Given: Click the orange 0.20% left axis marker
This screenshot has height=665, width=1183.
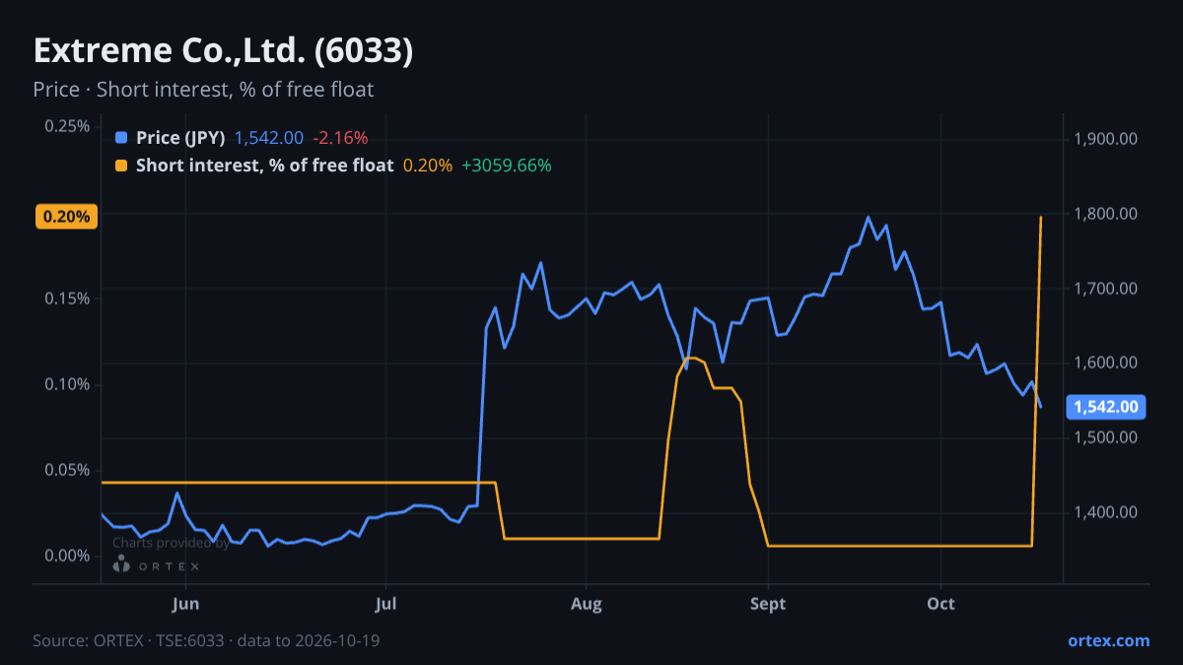Looking at the screenshot, I should tap(66, 217).
